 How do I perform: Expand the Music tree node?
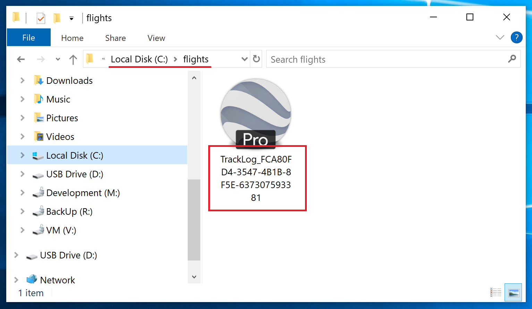click(x=23, y=99)
